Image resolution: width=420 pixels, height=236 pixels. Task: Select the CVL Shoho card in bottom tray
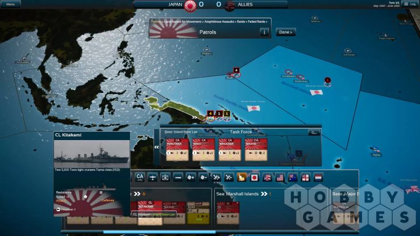tap(174, 213)
